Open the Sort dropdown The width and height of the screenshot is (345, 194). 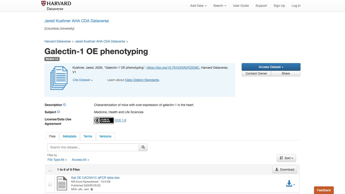[x=286, y=158]
